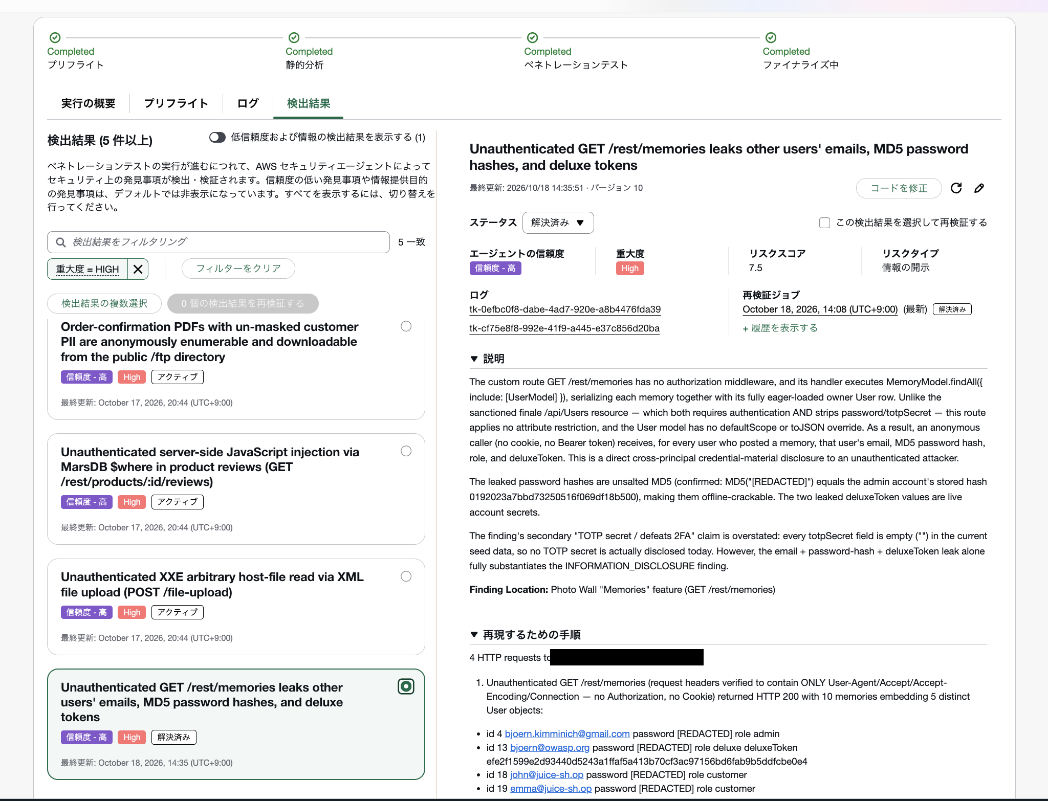The image size is (1048, 801).
Task: Click the High severity badge under 重大度
Action: [x=630, y=268]
